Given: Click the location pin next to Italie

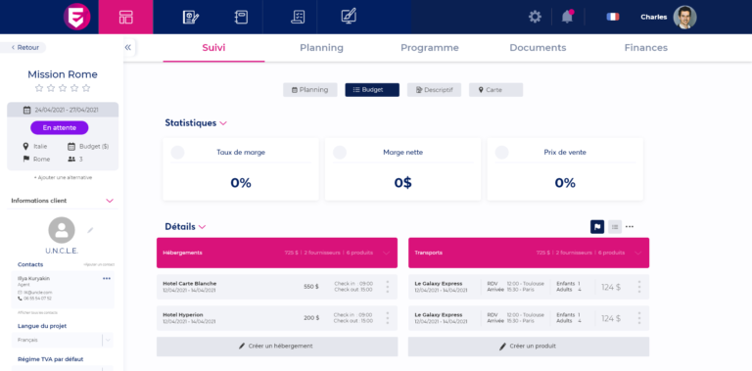Looking at the screenshot, I should pos(25,146).
